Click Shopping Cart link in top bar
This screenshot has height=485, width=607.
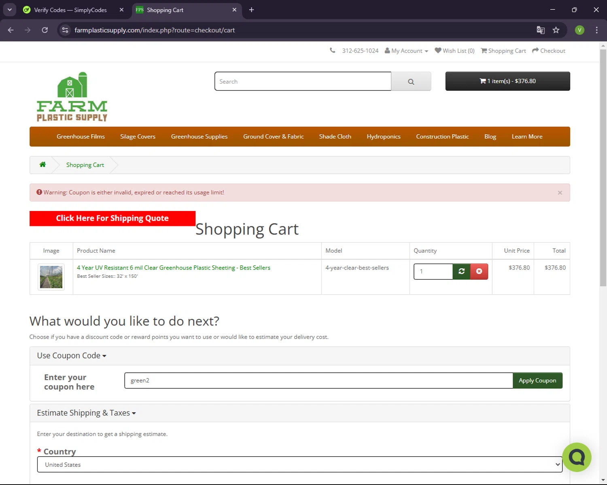coord(503,51)
